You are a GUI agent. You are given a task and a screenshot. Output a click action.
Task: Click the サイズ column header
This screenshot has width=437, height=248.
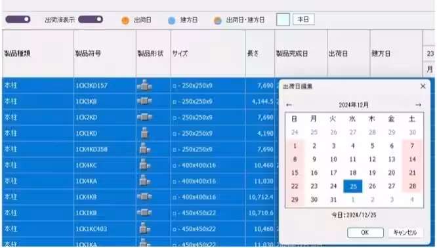click(x=208, y=54)
